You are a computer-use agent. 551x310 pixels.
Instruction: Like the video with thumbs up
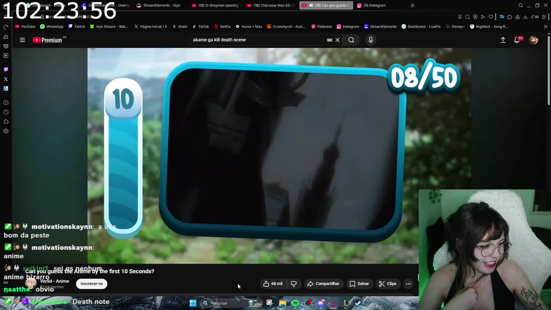(272, 284)
